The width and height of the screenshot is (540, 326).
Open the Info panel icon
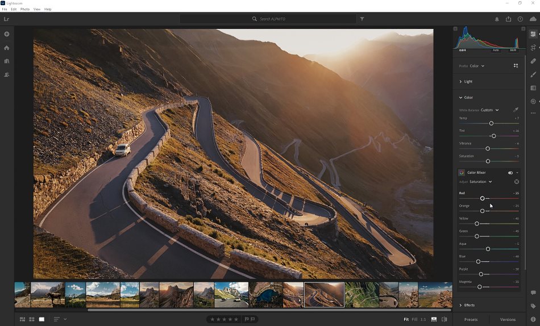pos(533,319)
